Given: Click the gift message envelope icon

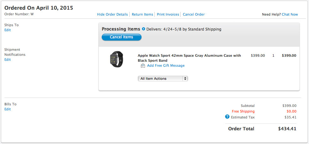Looking at the screenshot, I should (143, 66).
